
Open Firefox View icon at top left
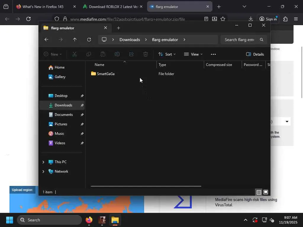(x=6, y=7)
